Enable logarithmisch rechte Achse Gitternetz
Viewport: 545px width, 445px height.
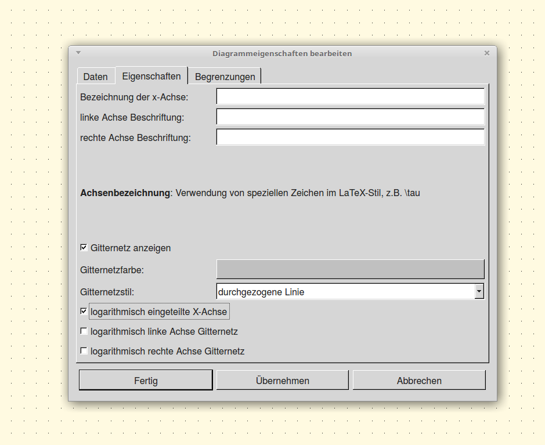click(x=84, y=351)
